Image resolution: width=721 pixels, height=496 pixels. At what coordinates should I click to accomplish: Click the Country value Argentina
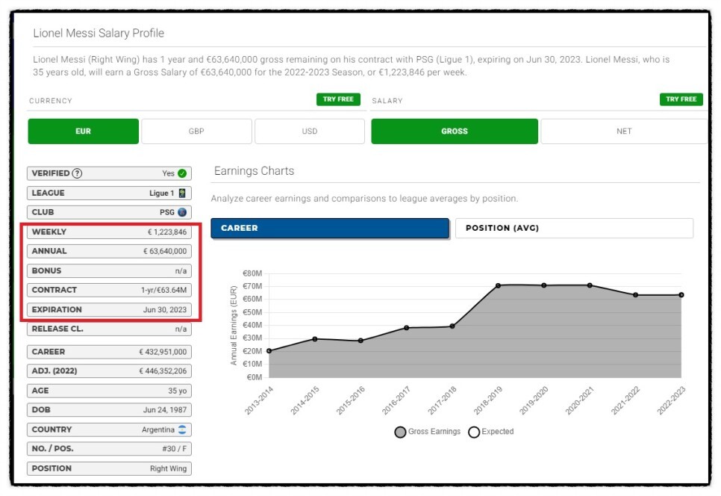click(x=158, y=430)
